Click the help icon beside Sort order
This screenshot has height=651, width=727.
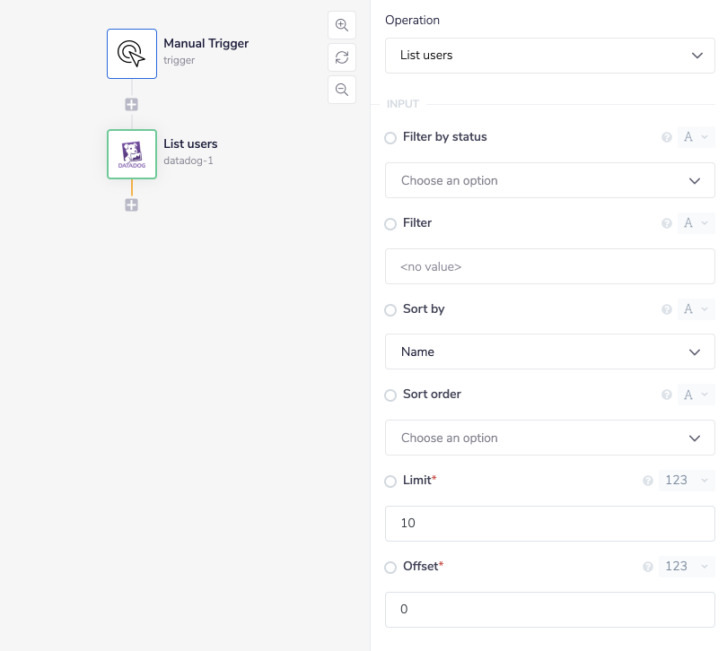click(666, 395)
